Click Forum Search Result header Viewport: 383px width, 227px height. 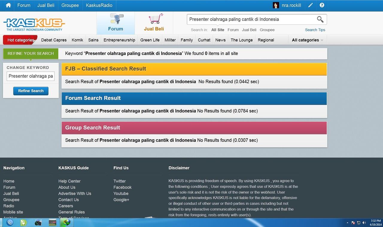(x=194, y=98)
